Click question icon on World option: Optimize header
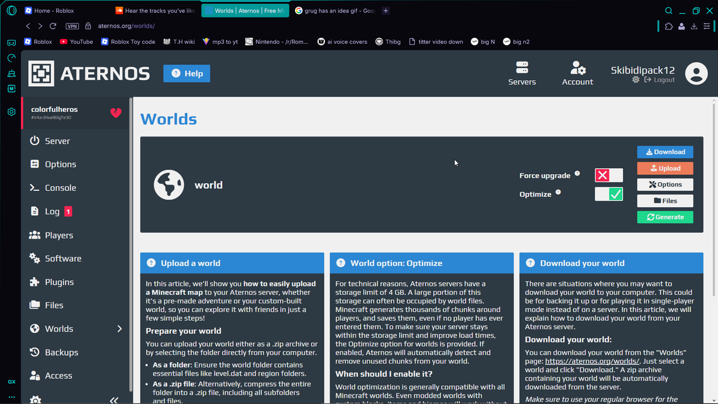 (340, 263)
